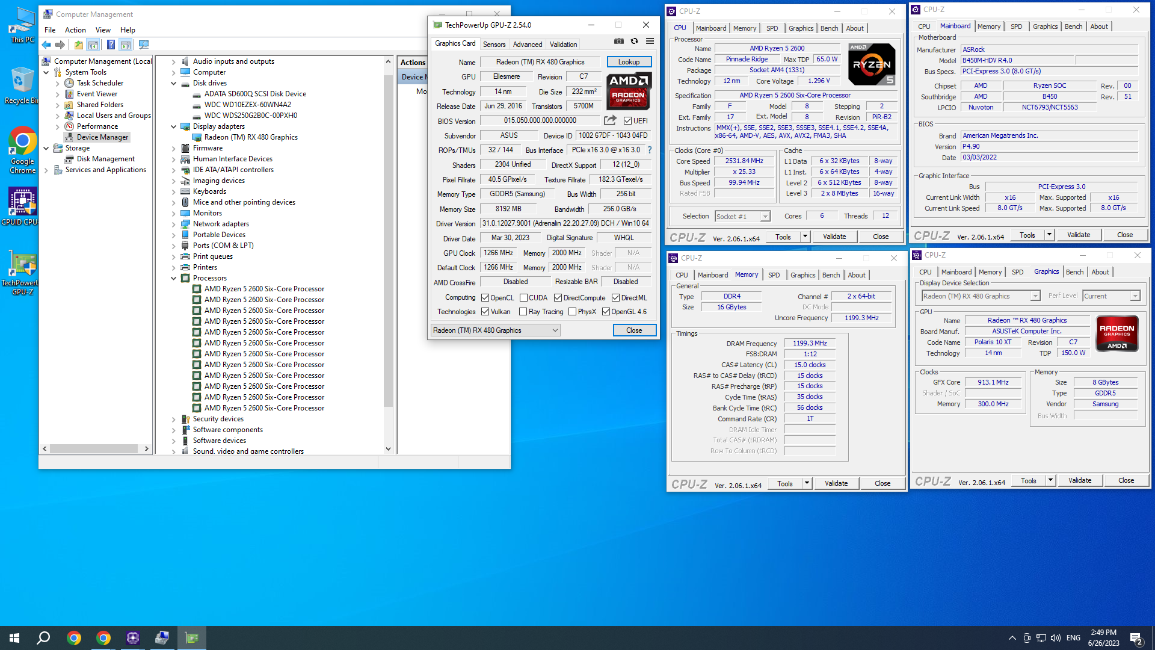The width and height of the screenshot is (1155, 650).
Task: Open GPU-Z hamburger menu icon
Action: tap(650, 42)
